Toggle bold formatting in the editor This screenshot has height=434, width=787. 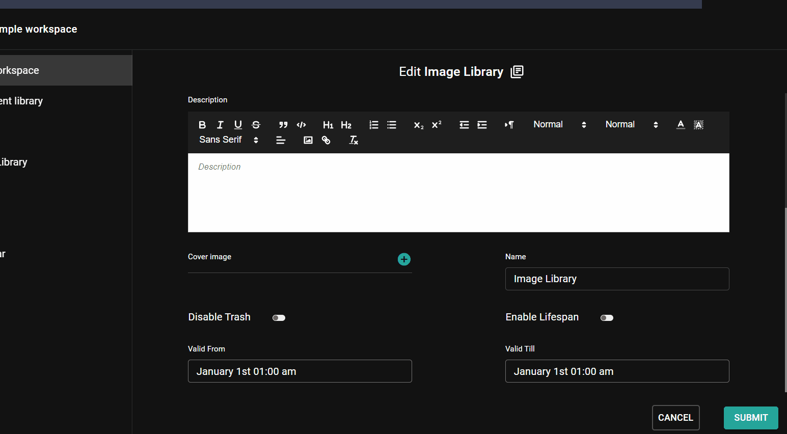(x=202, y=125)
